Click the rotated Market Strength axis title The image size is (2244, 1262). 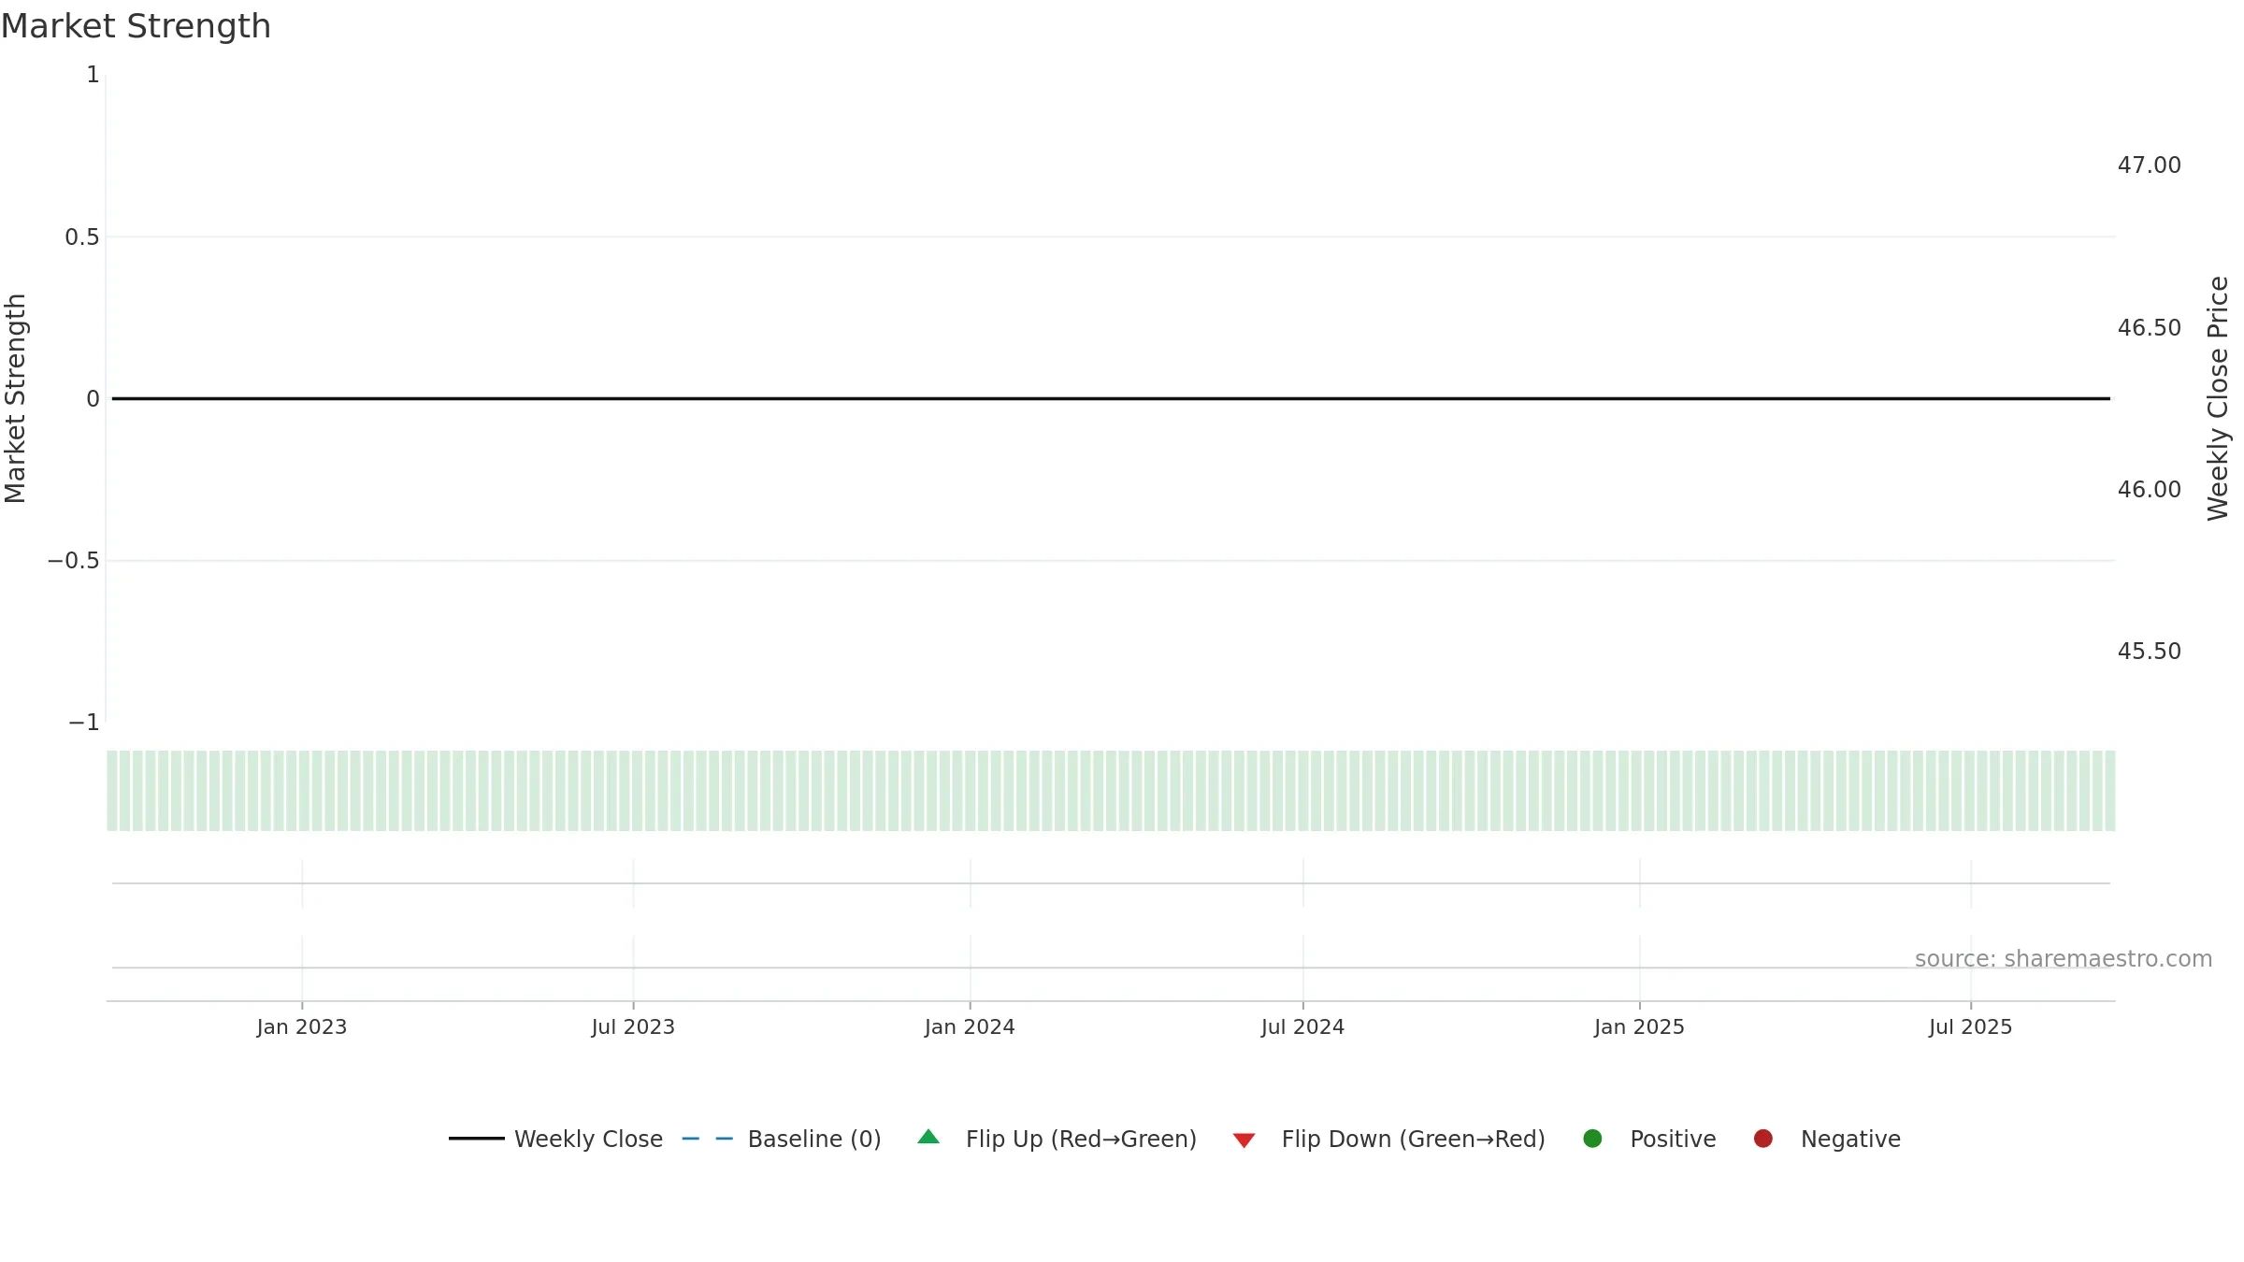pos(15,398)
